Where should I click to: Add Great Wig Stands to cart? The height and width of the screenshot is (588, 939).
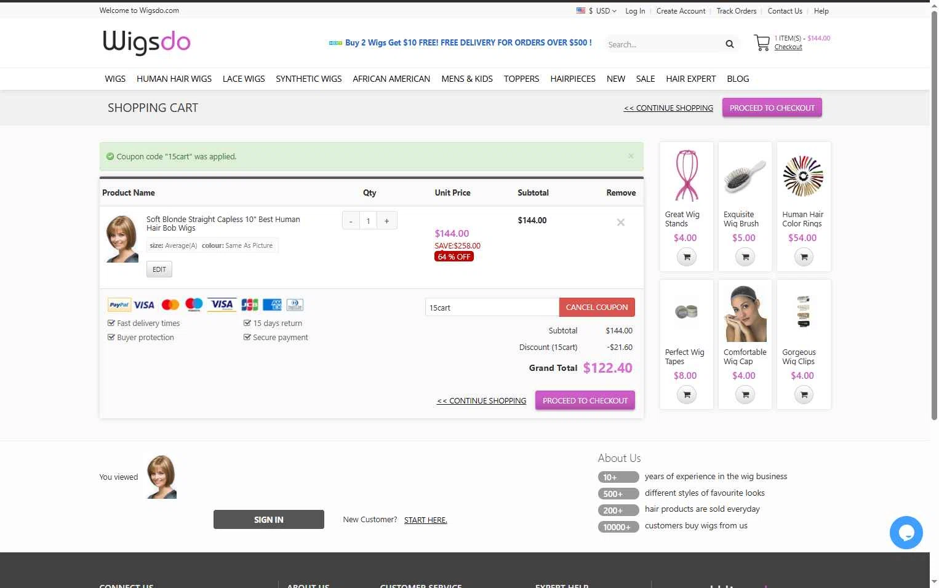tap(687, 257)
